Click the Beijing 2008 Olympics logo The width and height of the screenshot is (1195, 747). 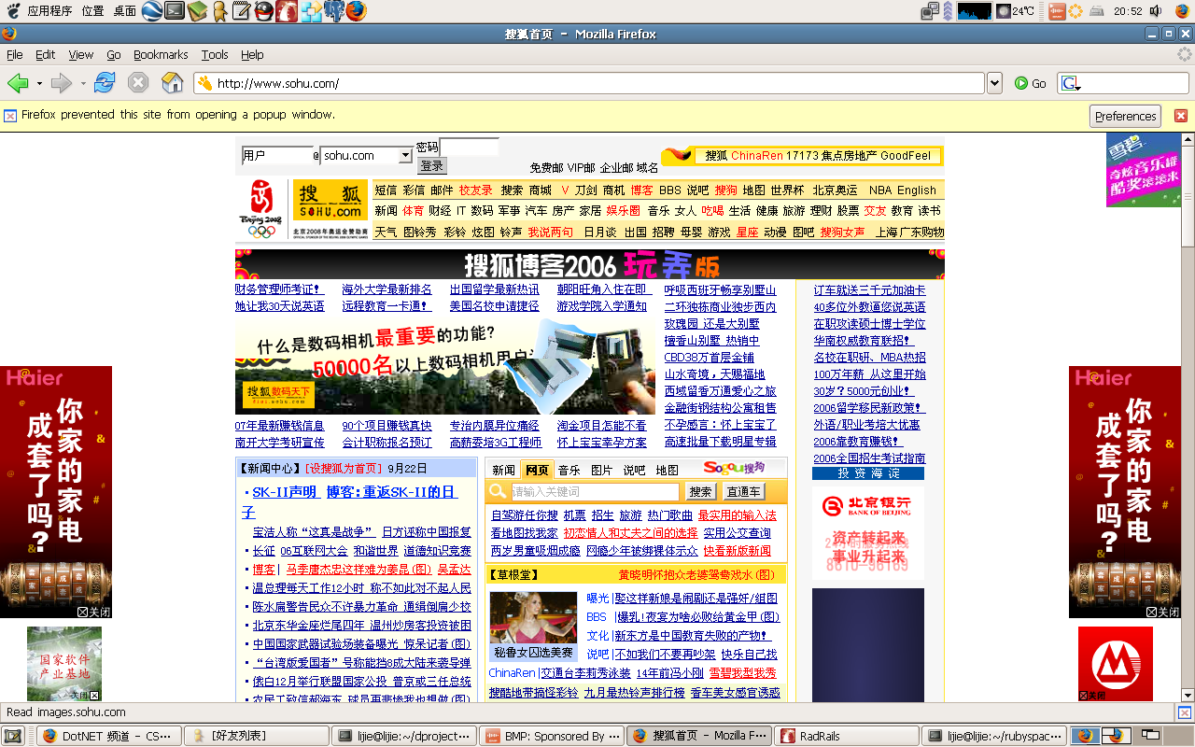262,211
